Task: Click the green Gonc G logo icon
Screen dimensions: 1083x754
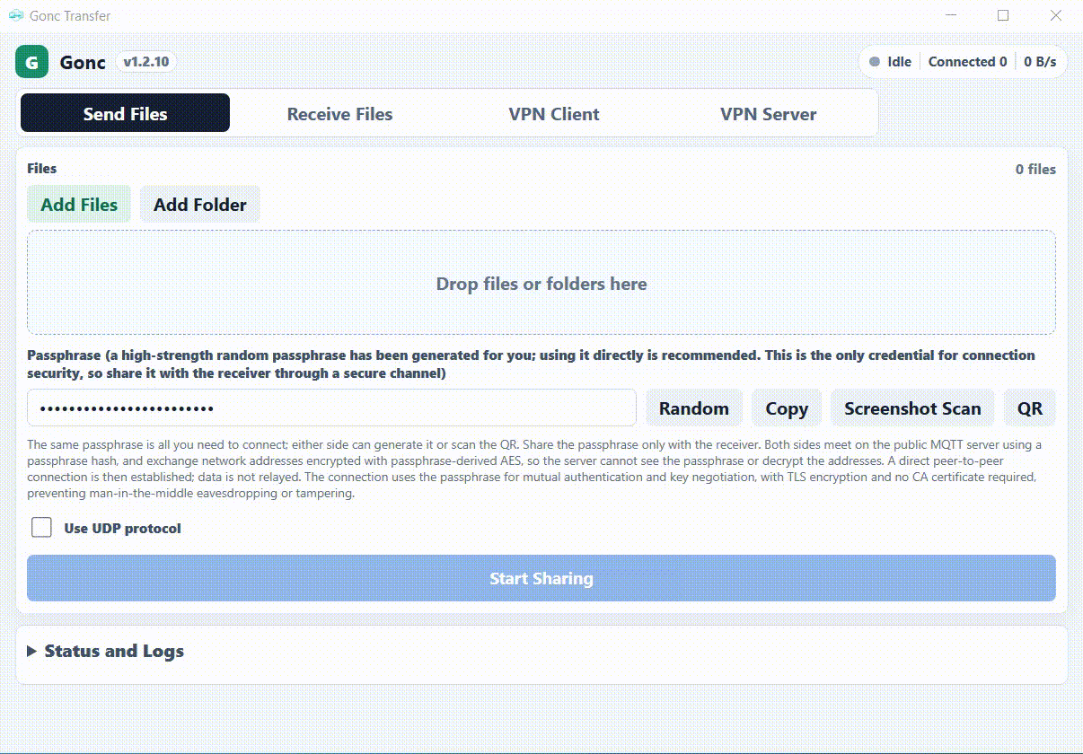Action: click(x=31, y=62)
